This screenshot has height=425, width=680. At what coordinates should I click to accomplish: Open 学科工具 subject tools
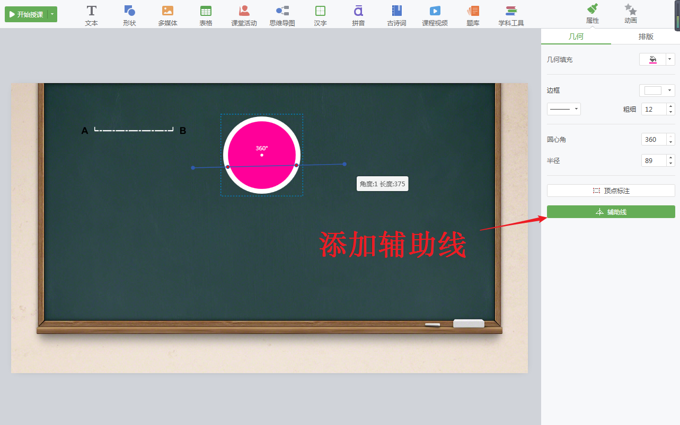point(511,15)
